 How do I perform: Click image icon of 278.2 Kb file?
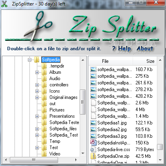click(x=93, y=89)
